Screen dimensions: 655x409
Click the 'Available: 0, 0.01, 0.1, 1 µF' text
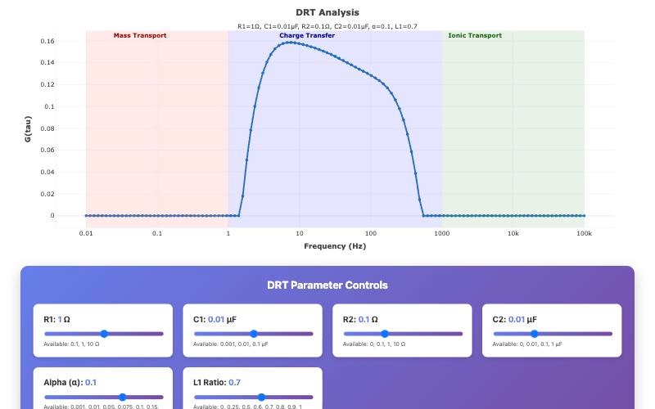pyautogui.click(x=527, y=344)
